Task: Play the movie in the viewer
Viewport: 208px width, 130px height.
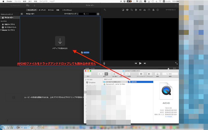Action: 140,63
